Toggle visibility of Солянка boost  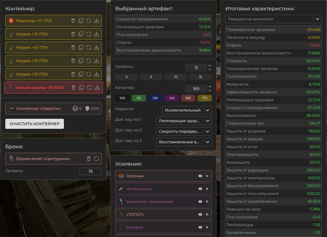[200, 176]
